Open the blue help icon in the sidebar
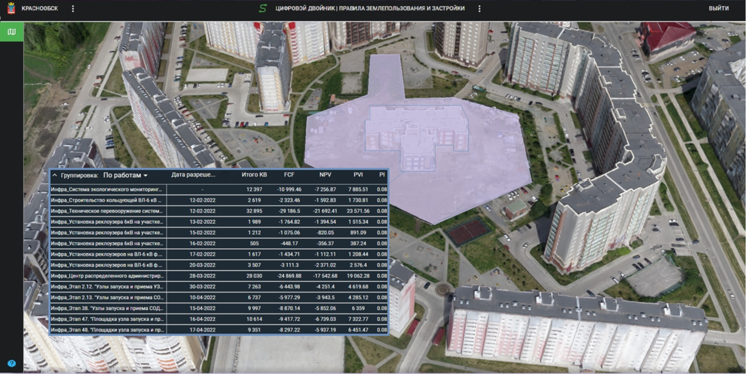 coord(12,363)
